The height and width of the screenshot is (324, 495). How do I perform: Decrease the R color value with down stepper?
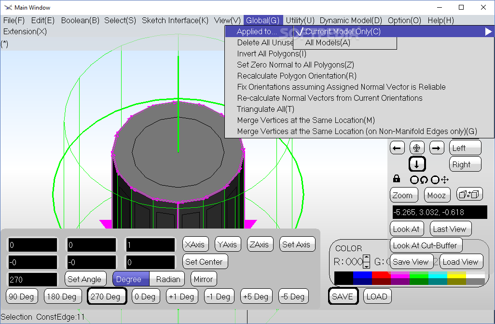(x=366, y=265)
